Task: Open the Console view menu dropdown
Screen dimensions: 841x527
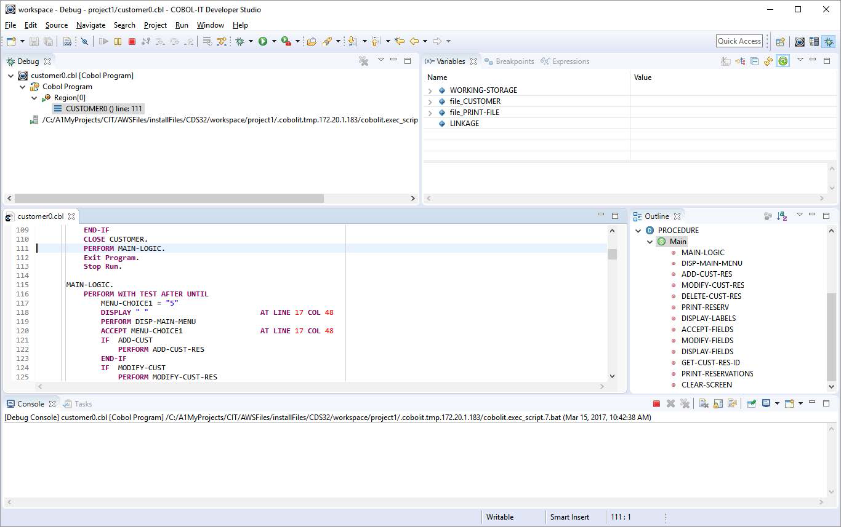Action: (x=800, y=403)
